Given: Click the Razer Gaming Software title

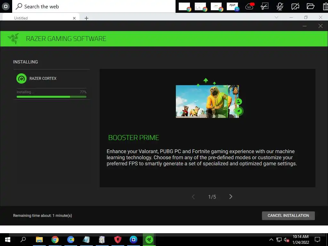Looking at the screenshot, I should (x=66, y=39).
